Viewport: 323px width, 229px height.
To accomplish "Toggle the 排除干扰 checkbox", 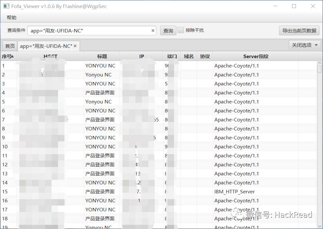I will pyautogui.click(x=181, y=30).
